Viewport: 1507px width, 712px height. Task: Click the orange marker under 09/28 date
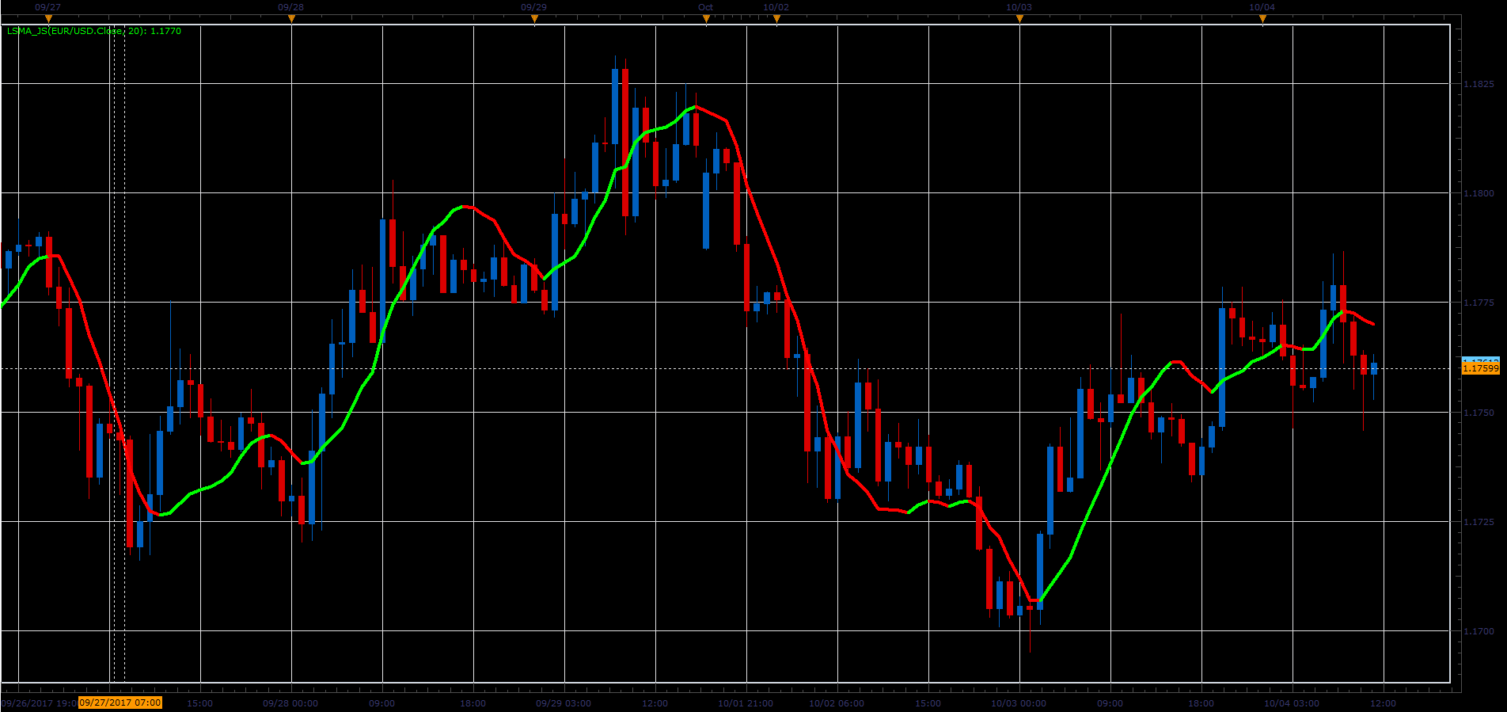pyautogui.click(x=291, y=18)
